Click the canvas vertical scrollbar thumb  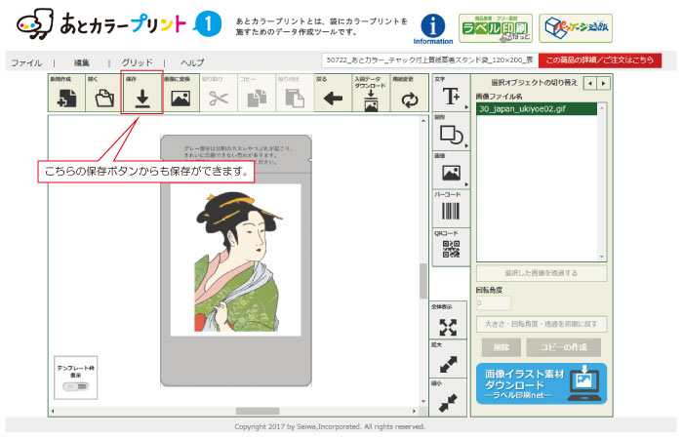pyautogui.click(x=422, y=281)
